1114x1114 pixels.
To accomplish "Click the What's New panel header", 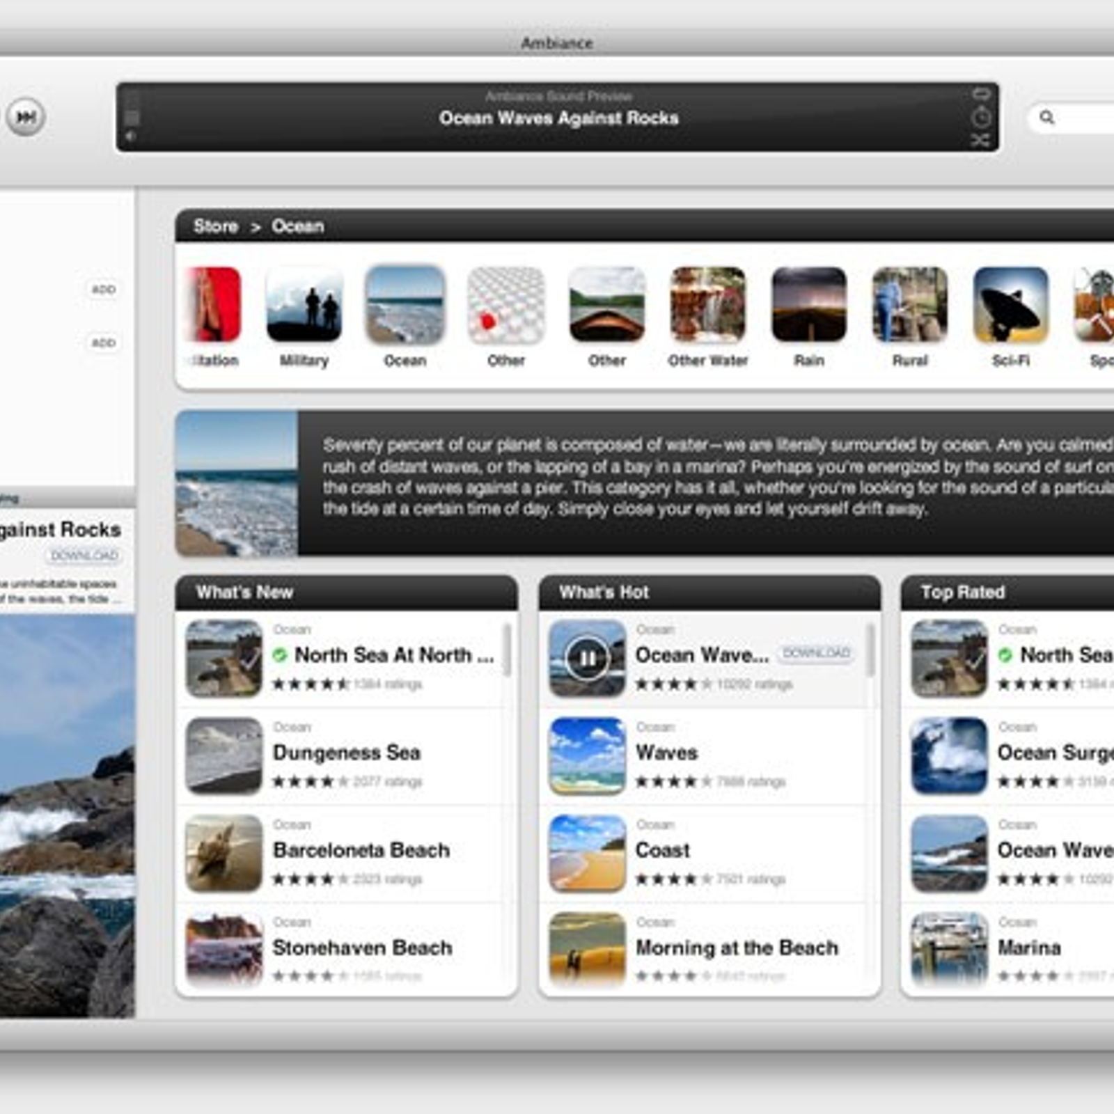I will [346, 593].
